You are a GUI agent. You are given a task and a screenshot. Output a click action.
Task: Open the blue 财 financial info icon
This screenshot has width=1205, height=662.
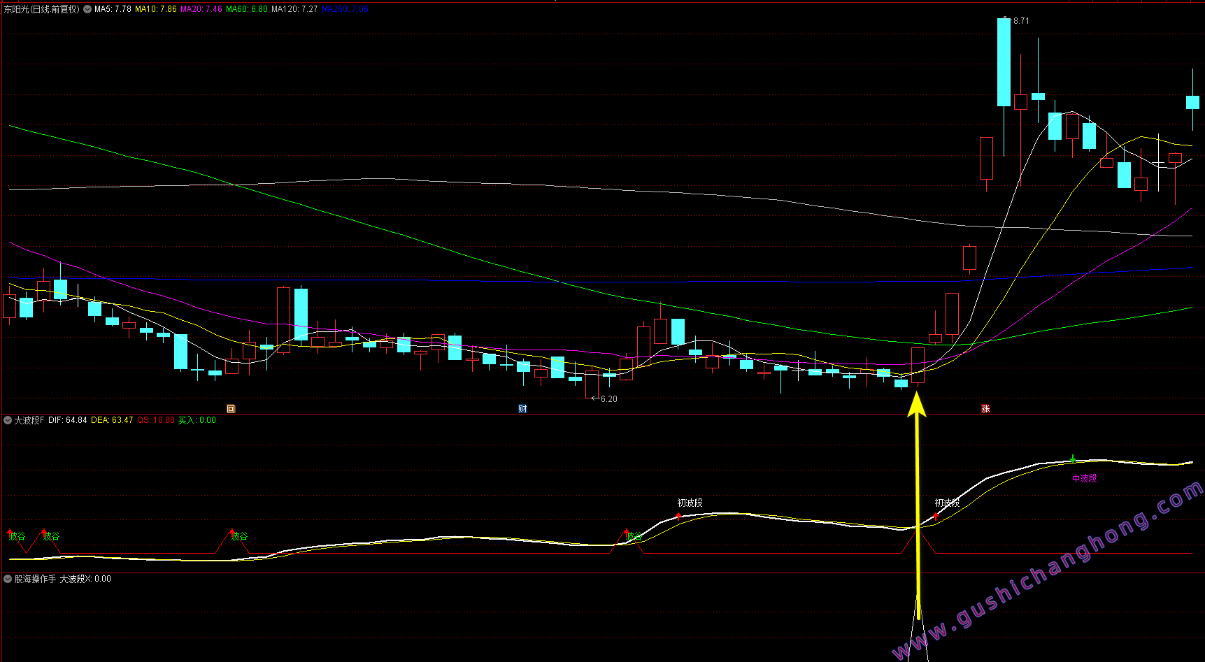[522, 409]
